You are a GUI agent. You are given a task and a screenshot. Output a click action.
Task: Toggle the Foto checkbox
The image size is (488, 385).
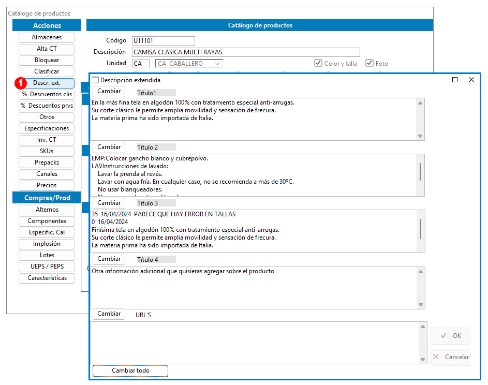coord(369,63)
